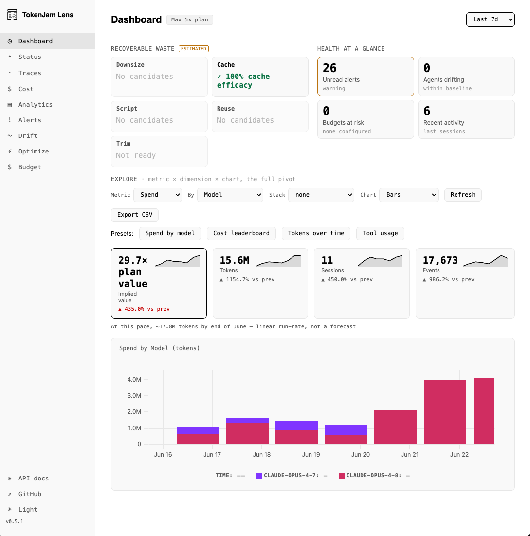Viewport: 530px width, 536px height.
Task: Click the v0.5.1 version text
Action: pos(15,522)
